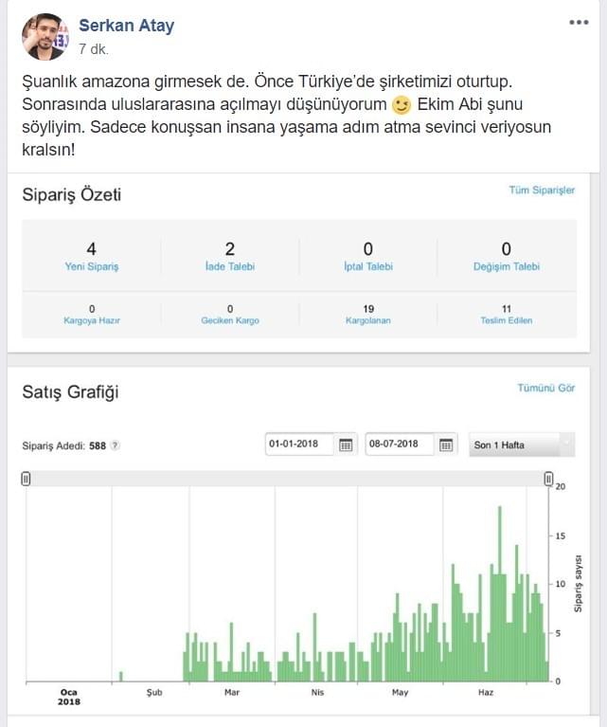Viewport: 607px width, 727px height.
Task: Select the Değişim Talebi summary item
Action: (507, 257)
